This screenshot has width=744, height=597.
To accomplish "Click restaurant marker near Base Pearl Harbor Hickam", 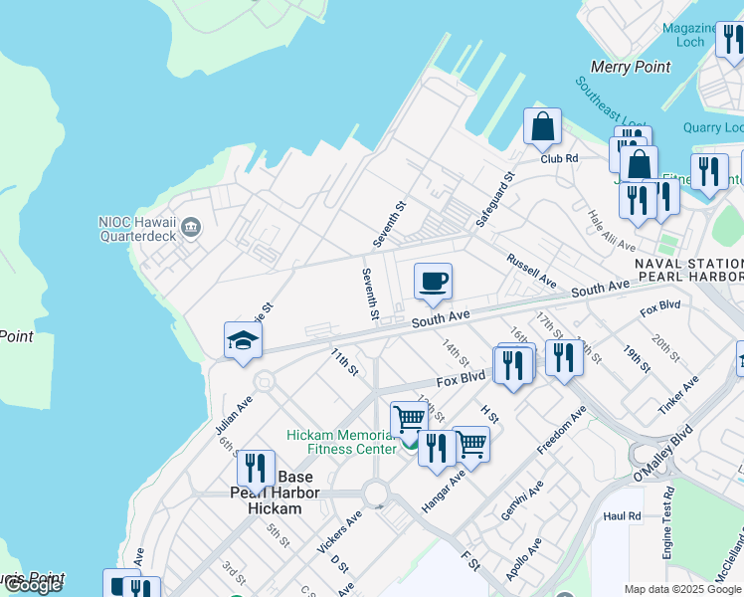I will (x=256, y=470).
